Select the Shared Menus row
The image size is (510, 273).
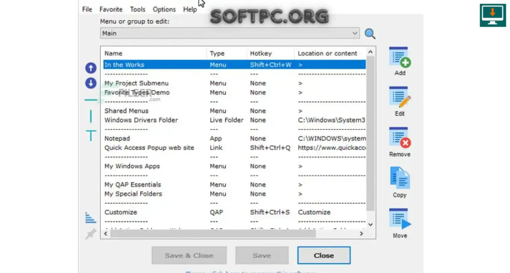pos(234,111)
